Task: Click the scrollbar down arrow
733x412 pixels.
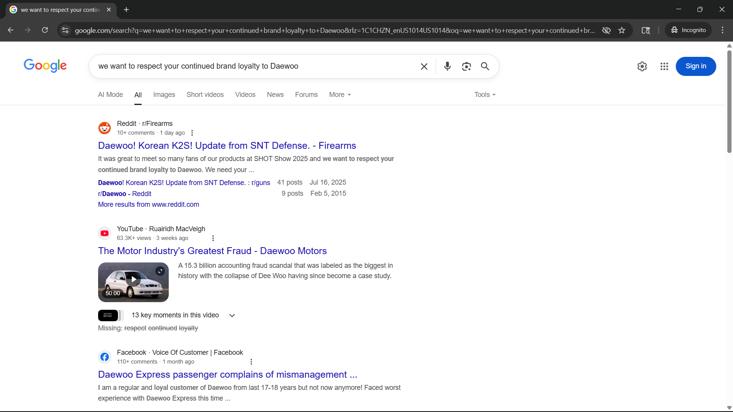Action: pos(729,408)
